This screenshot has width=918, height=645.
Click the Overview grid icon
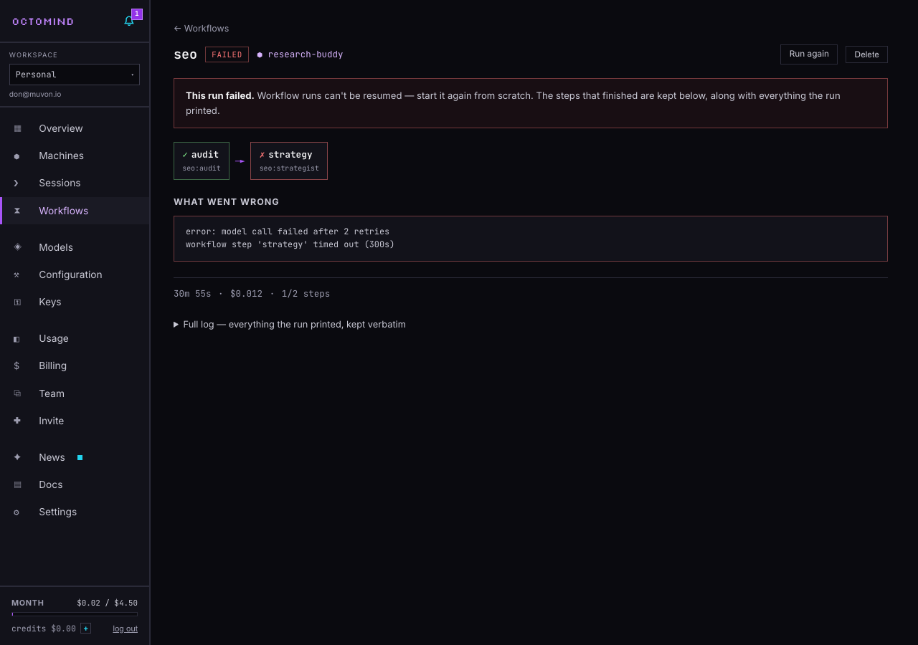(17, 128)
